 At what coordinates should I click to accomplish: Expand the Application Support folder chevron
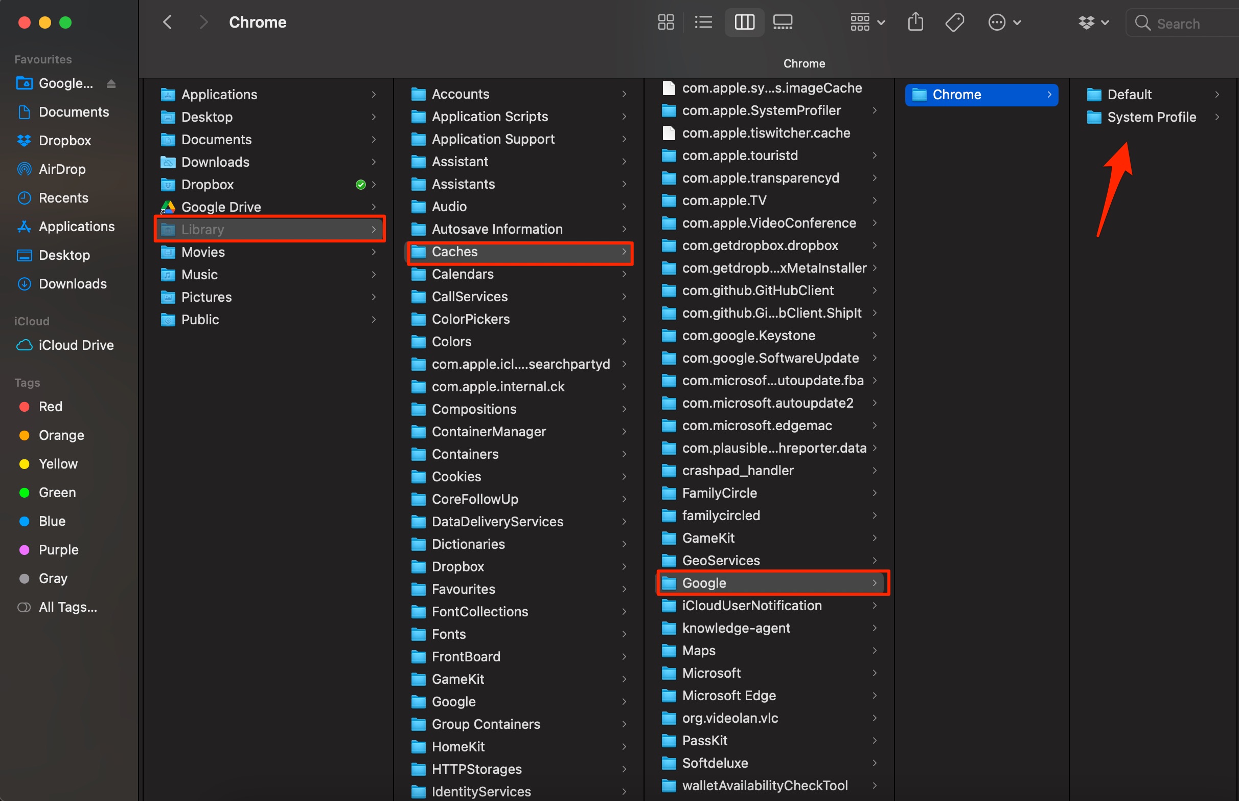pyautogui.click(x=624, y=139)
